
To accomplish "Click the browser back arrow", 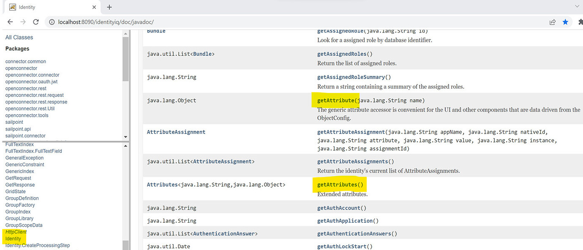I will click(x=10, y=22).
